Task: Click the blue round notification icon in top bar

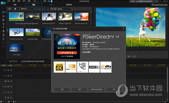Action: (51, 1)
